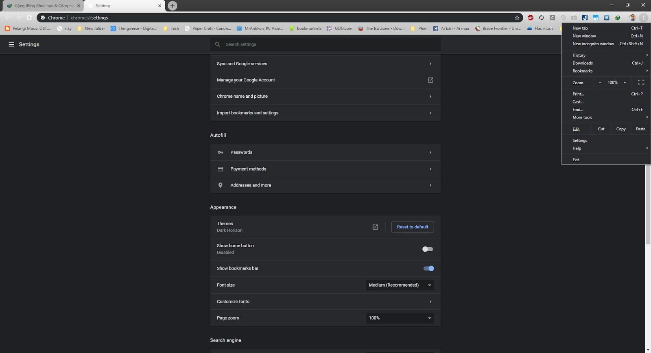Open Payment methods settings
Viewport: 651px width, 353px height.
click(x=325, y=169)
